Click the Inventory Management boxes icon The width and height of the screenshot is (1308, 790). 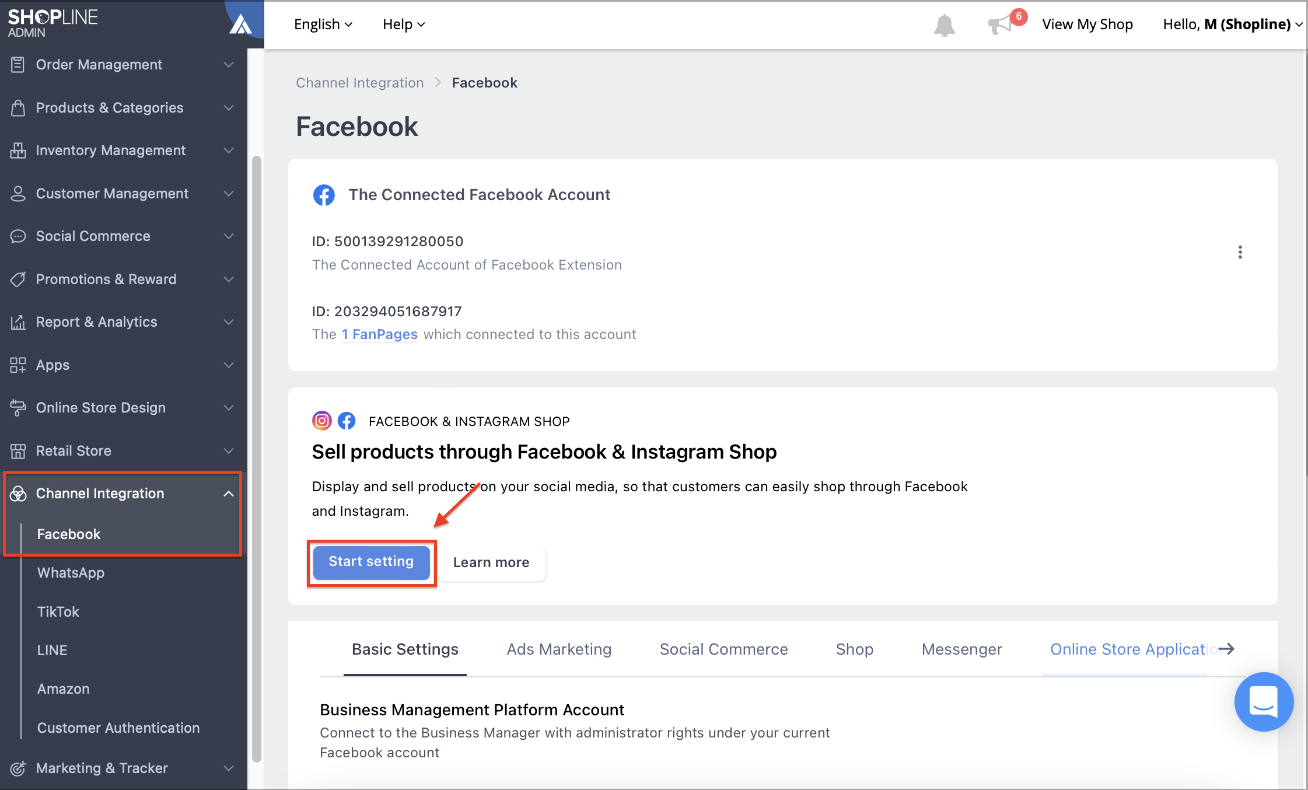pyautogui.click(x=18, y=151)
